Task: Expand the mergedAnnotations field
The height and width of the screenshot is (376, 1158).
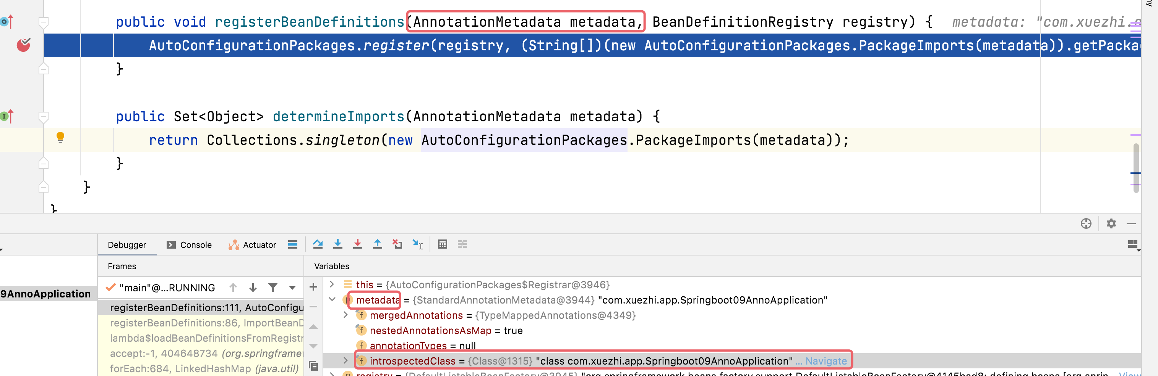Action: pyautogui.click(x=346, y=315)
